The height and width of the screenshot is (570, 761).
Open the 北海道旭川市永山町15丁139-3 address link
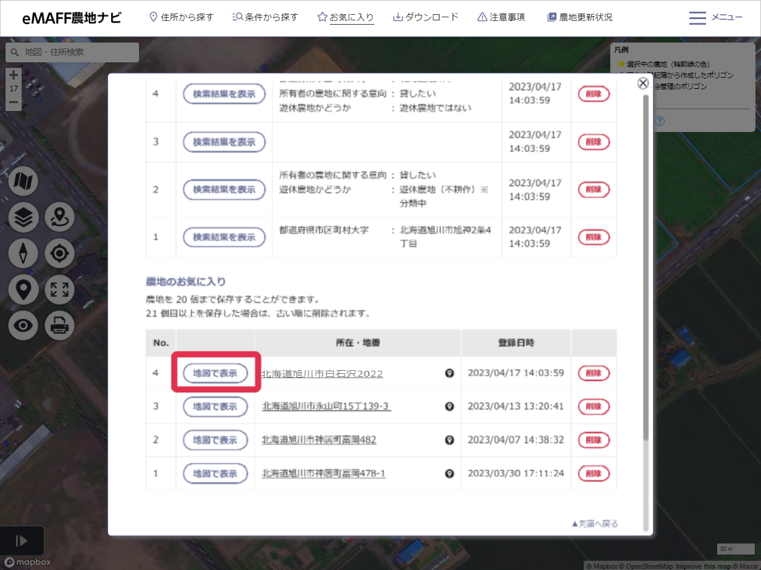click(327, 407)
